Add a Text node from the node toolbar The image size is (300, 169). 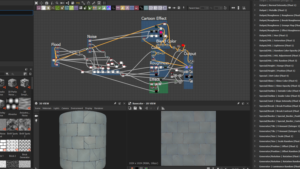click(127, 8)
